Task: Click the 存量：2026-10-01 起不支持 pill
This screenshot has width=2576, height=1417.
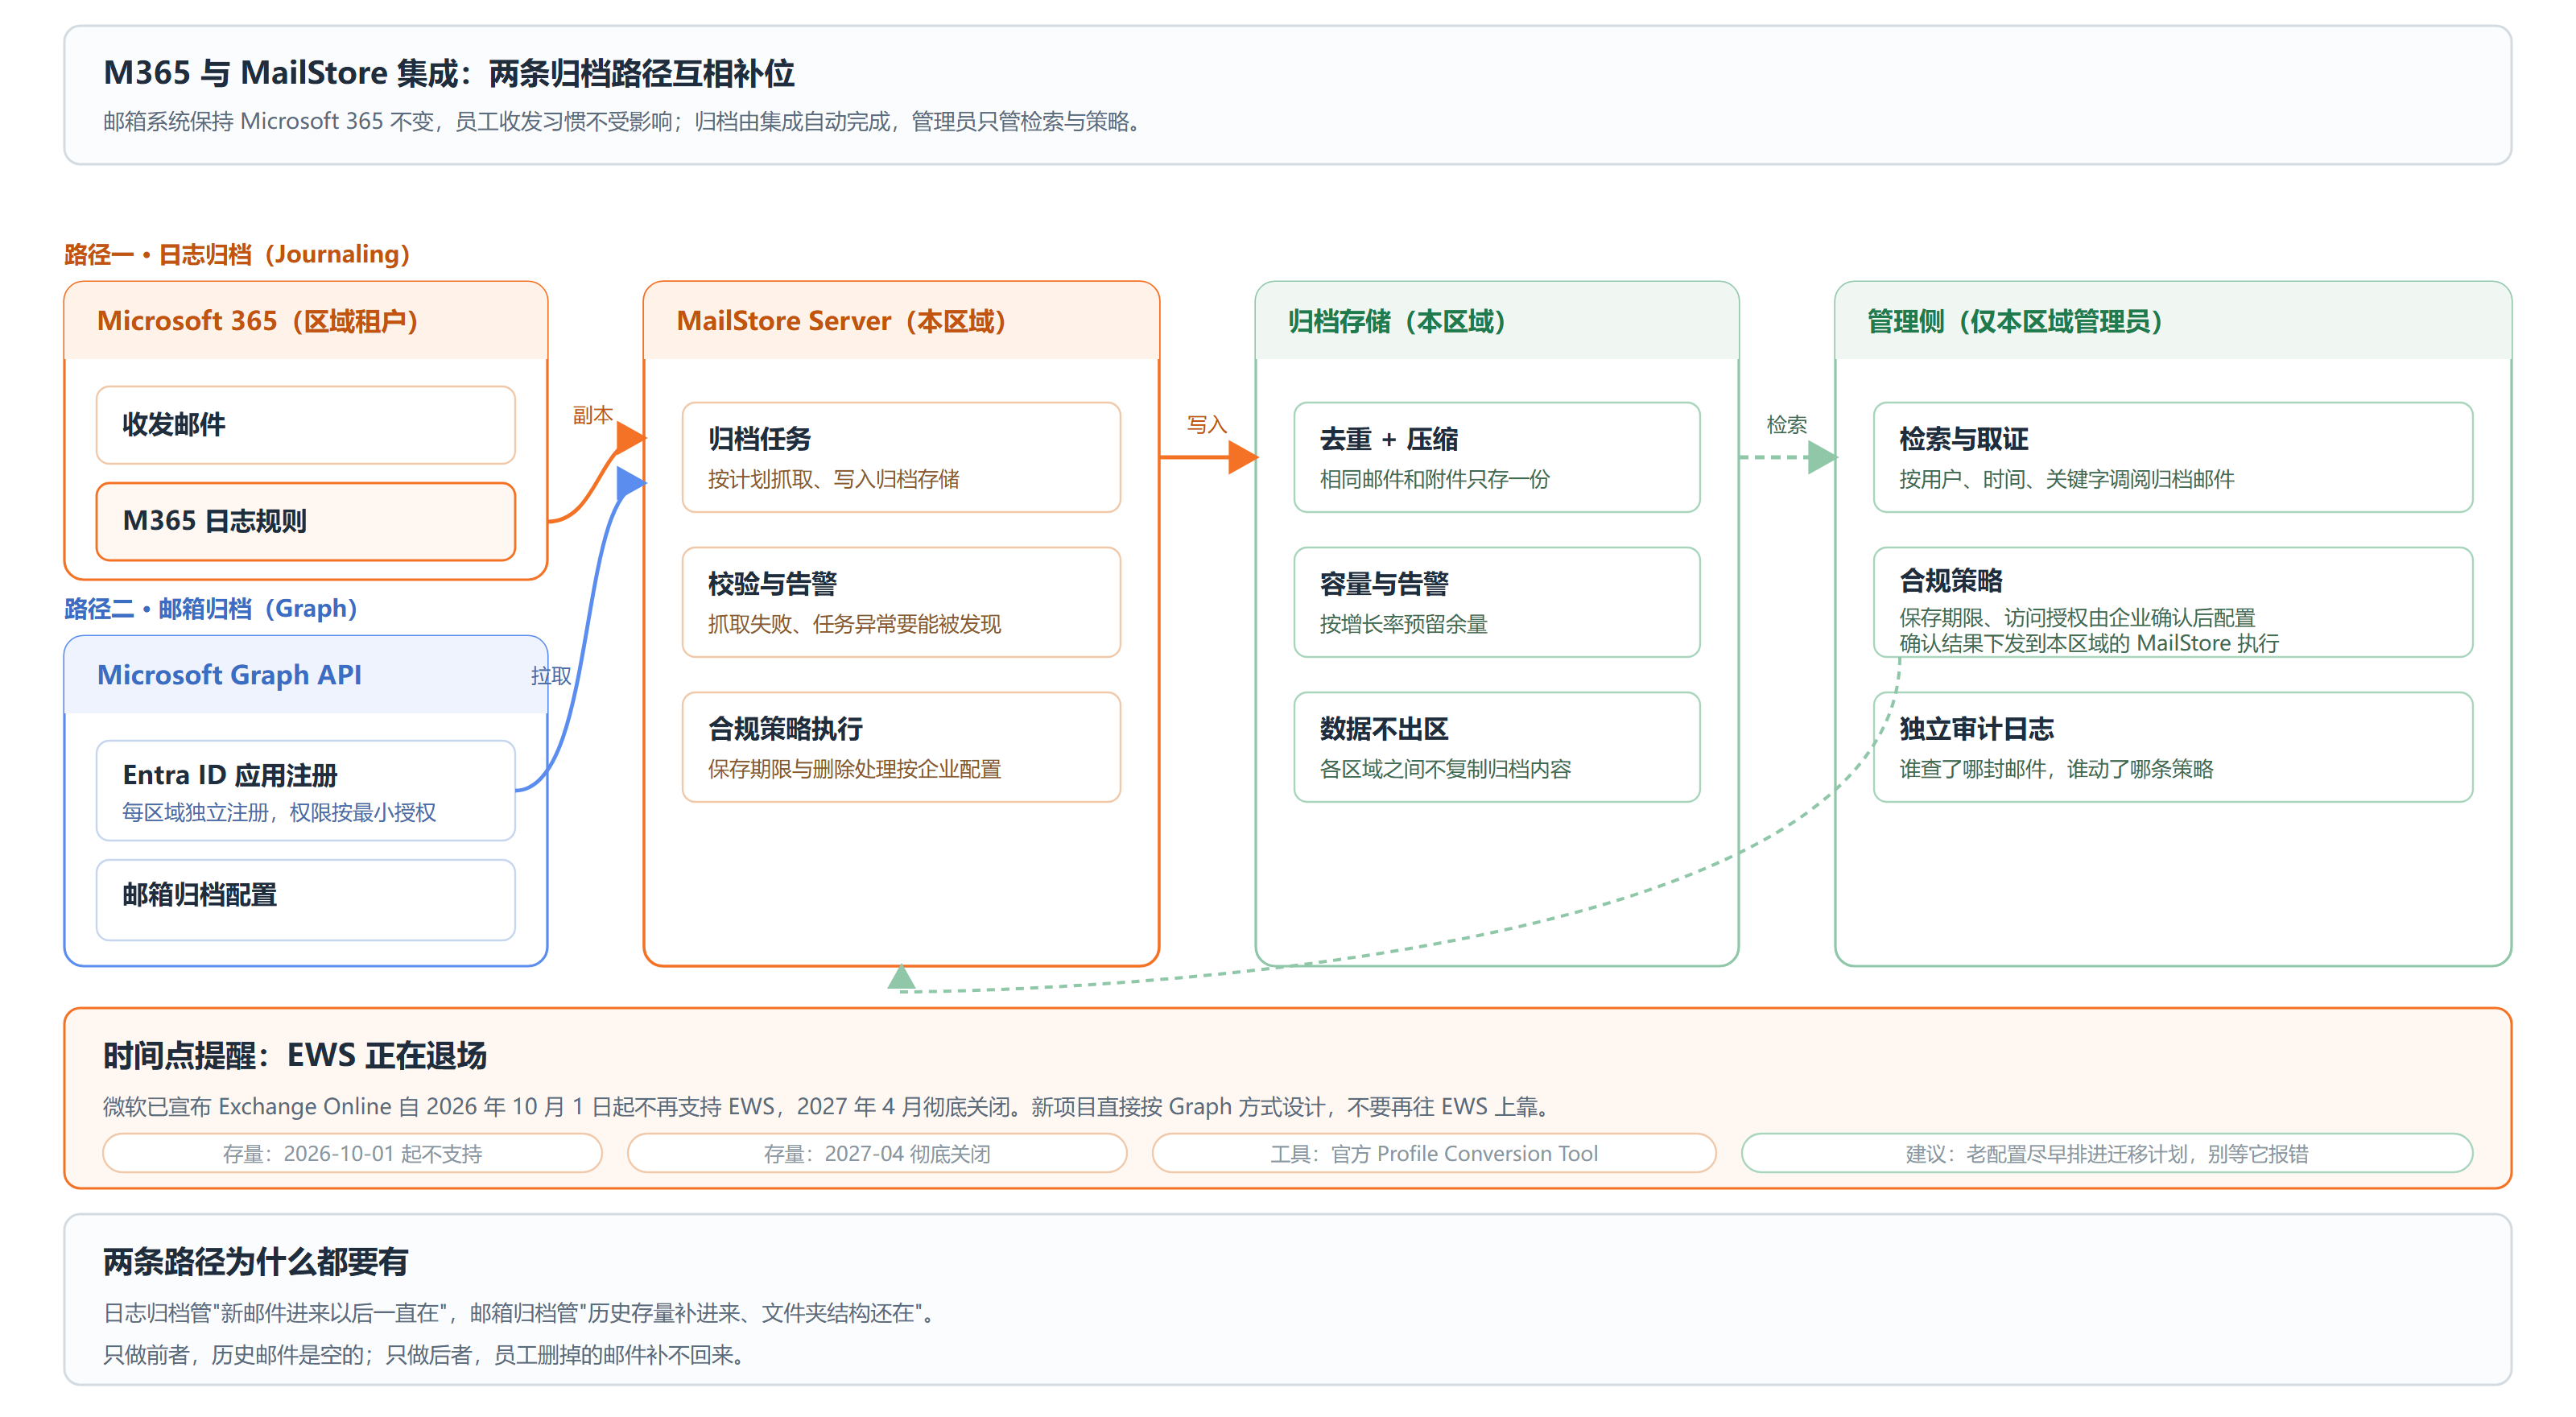Action: tap(352, 1153)
